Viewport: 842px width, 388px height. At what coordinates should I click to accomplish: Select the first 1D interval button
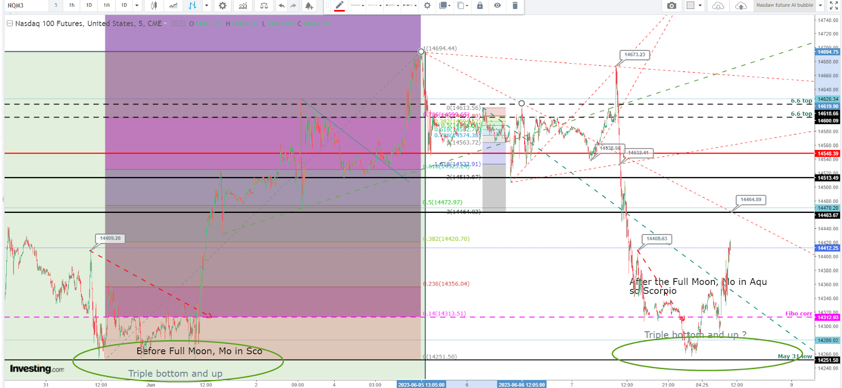[x=89, y=5]
